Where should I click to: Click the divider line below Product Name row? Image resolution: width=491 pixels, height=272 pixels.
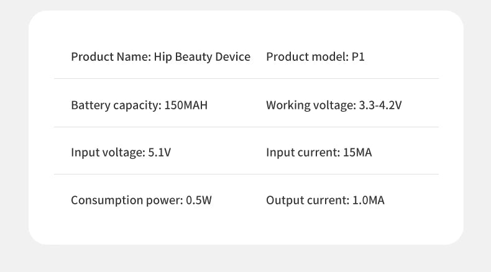point(246,79)
